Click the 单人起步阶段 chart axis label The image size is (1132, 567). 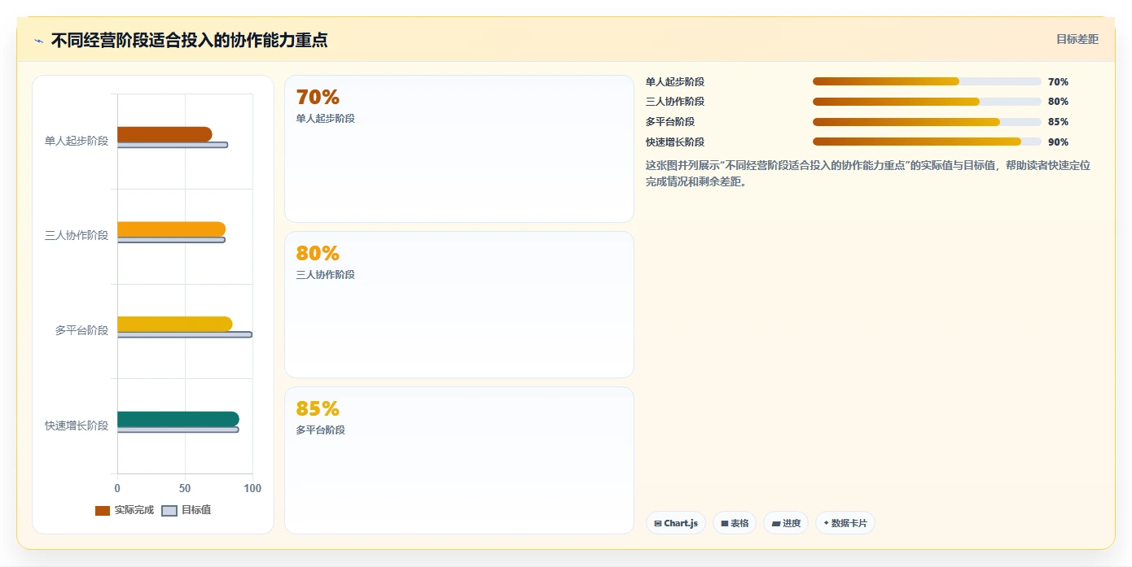coord(77,141)
